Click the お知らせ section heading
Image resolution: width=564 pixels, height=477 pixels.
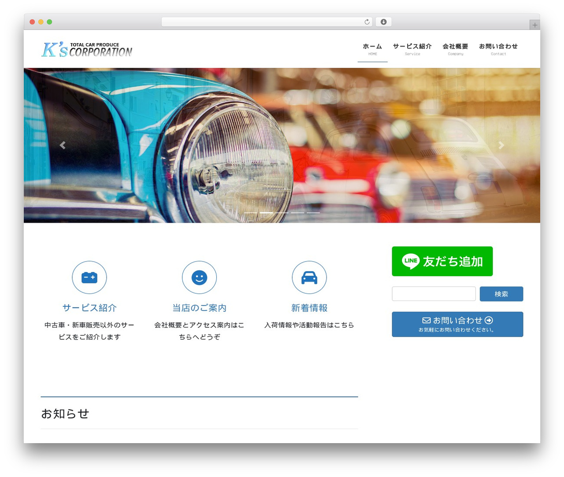pyautogui.click(x=65, y=414)
